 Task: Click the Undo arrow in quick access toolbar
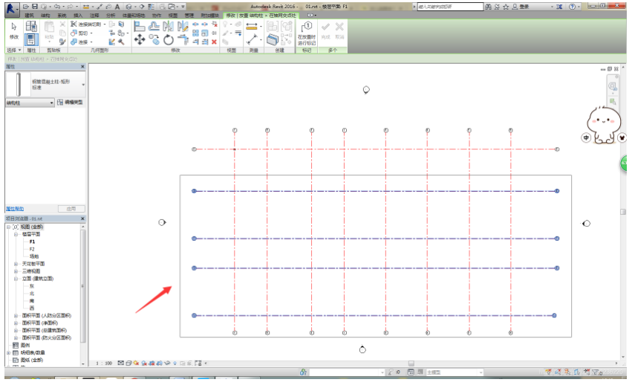pyautogui.click(x=57, y=7)
